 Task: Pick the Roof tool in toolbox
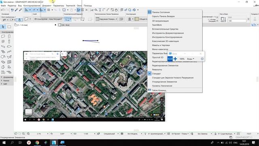click(x=3, y=57)
